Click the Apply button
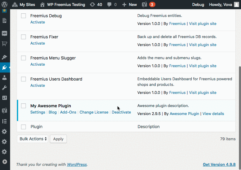This screenshot has height=170, width=241. click(58, 139)
